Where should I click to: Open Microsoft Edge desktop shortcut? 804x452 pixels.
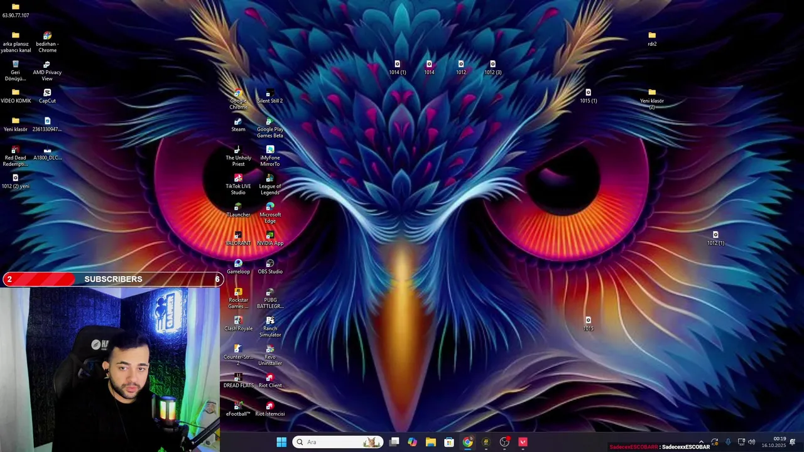tap(269, 213)
